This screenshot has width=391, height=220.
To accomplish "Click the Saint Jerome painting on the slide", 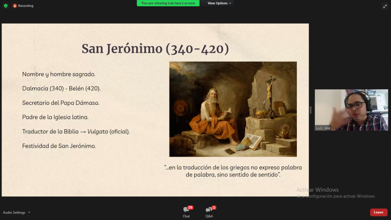I will [233, 109].
